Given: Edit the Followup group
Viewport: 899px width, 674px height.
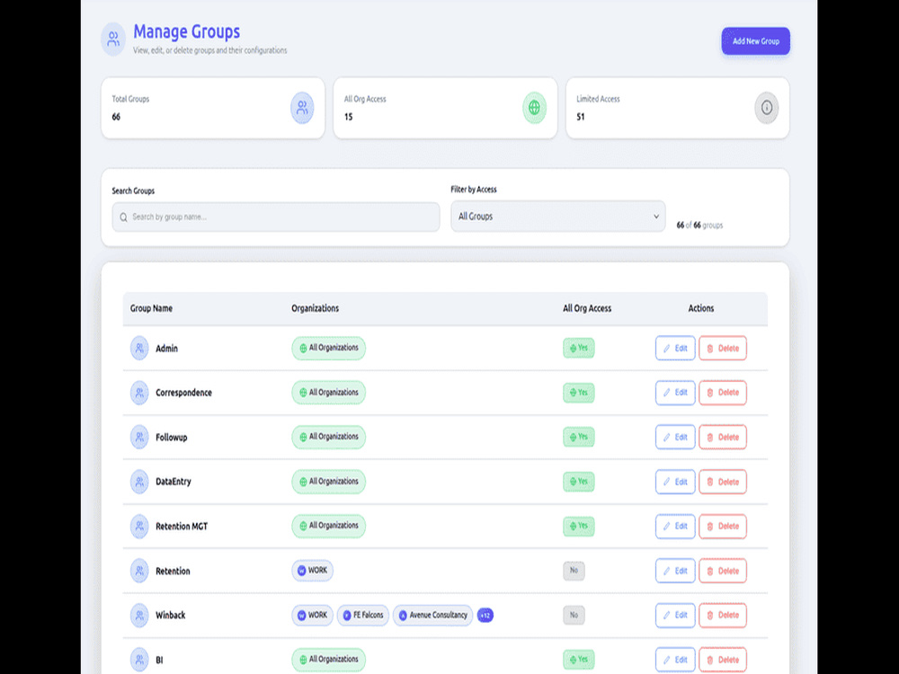Looking at the screenshot, I should pos(675,437).
